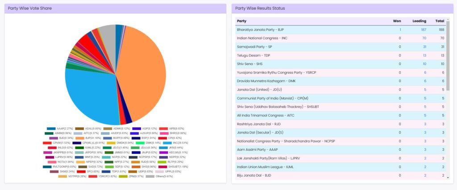Click Samajwadi Party leading count 31
This screenshot has width=457, height=190.
point(424,47)
